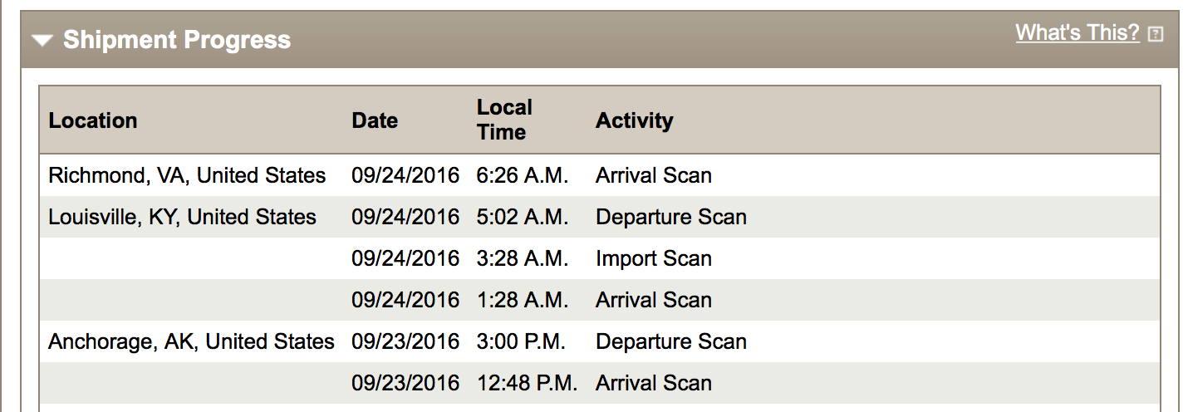Image resolution: width=1188 pixels, height=412 pixels.
Task: Click Anchorage, AK, United States location
Action: 191,341
